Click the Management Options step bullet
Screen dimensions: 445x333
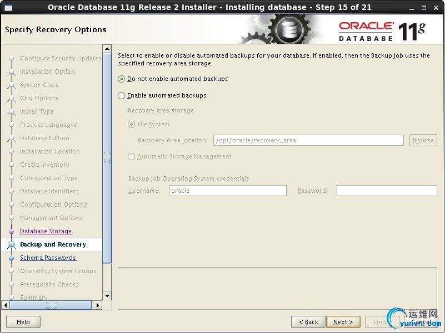11,218
